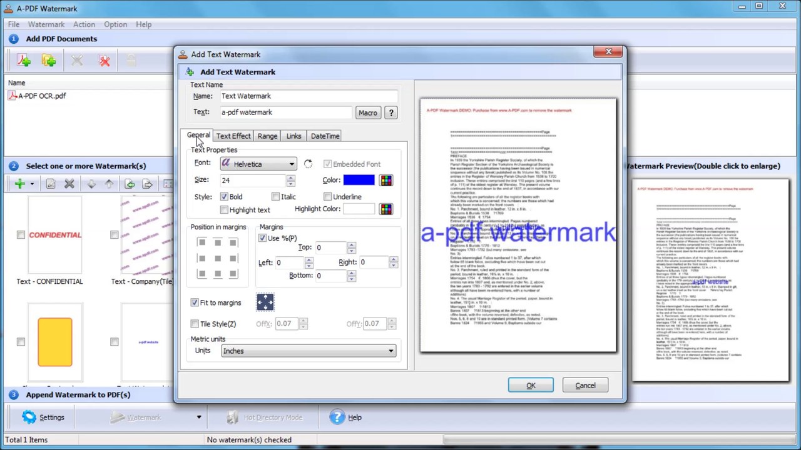
Task: Select the center position in margins grid
Action: [217, 258]
